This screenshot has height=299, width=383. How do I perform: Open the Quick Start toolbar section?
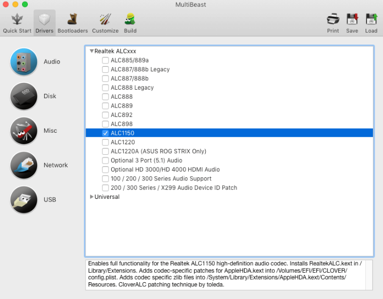click(17, 23)
